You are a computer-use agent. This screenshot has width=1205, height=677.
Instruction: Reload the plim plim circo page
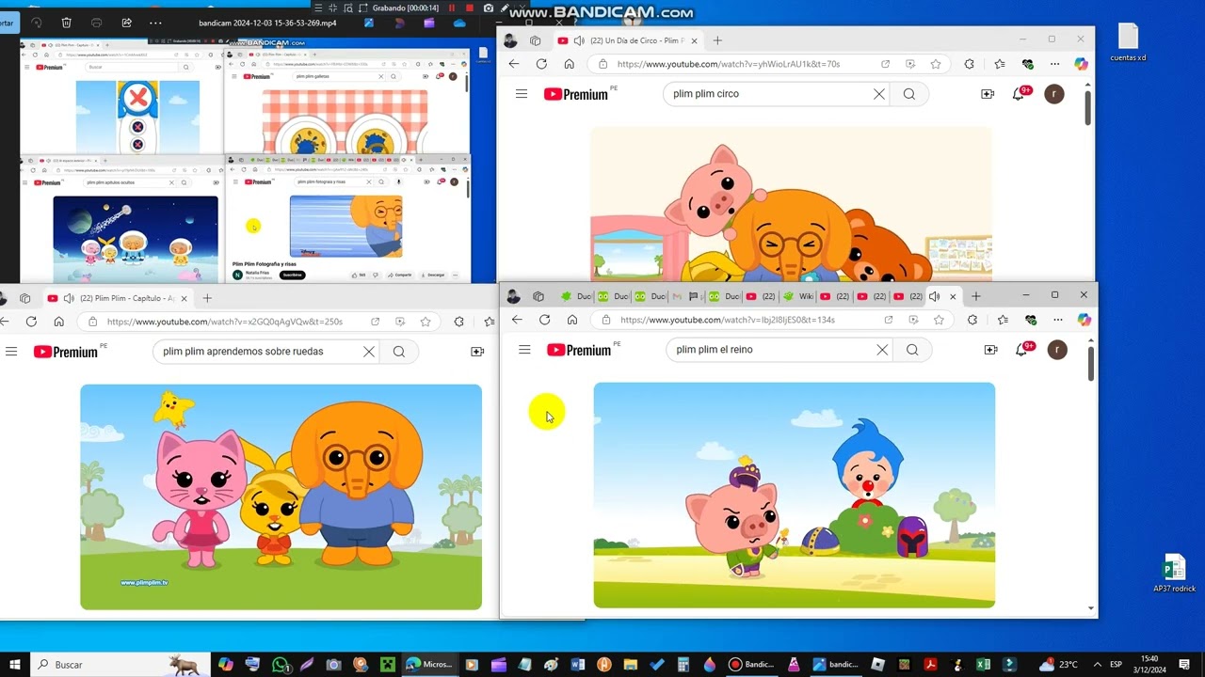[541, 64]
